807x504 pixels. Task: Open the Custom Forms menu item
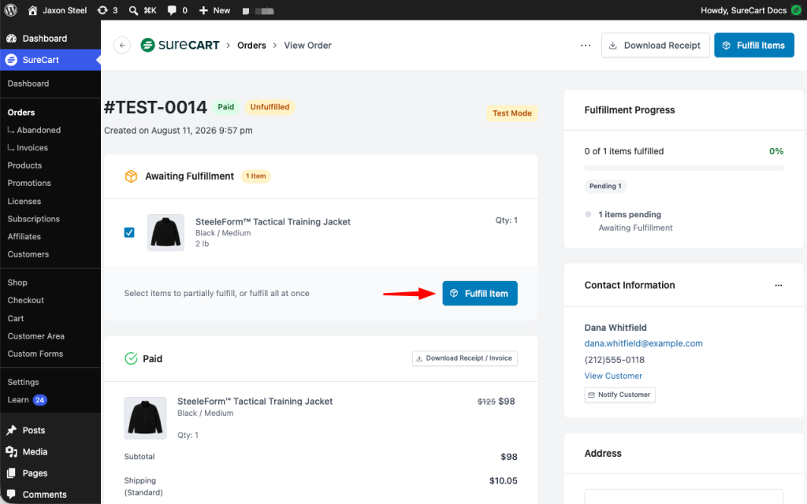pyautogui.click(x=35, y=354)
